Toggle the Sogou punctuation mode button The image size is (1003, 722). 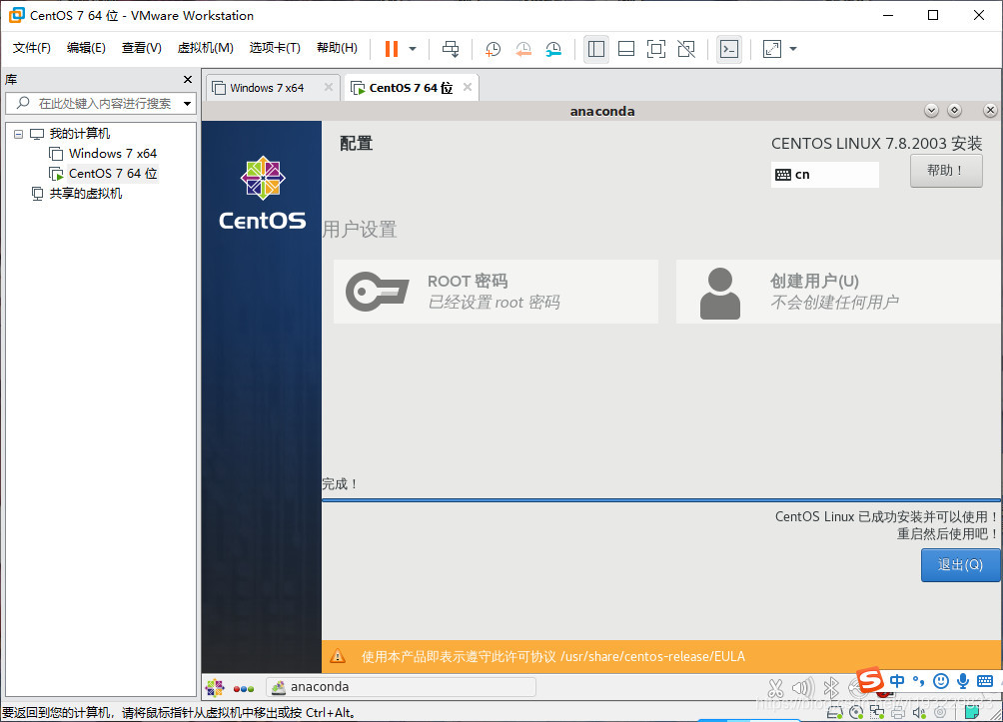(x=918, y=681)
